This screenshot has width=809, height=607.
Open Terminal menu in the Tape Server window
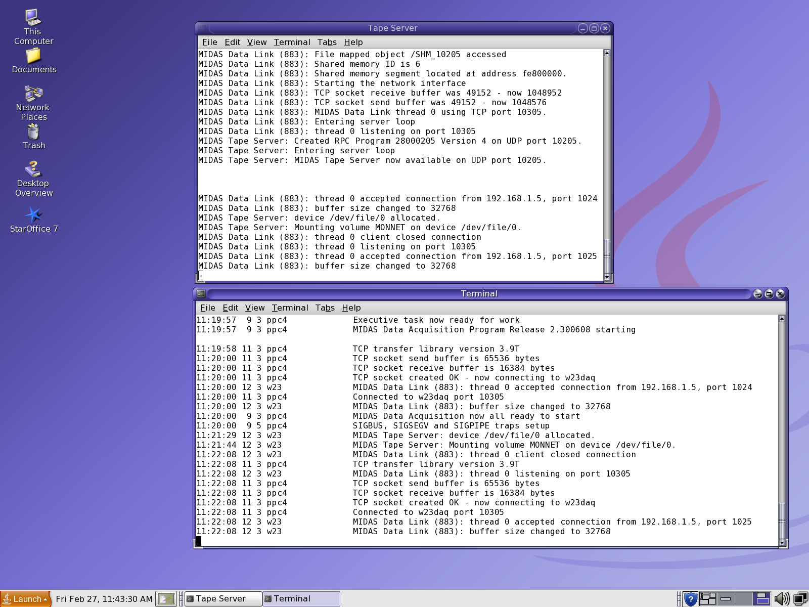tap(292, 42)
